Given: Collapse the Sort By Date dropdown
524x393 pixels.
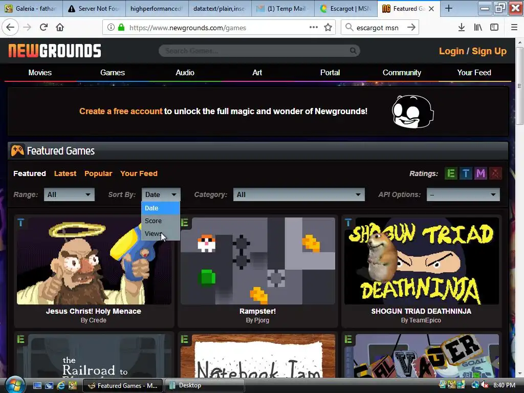Looking at the screenshot, I should tap(161, 194).
